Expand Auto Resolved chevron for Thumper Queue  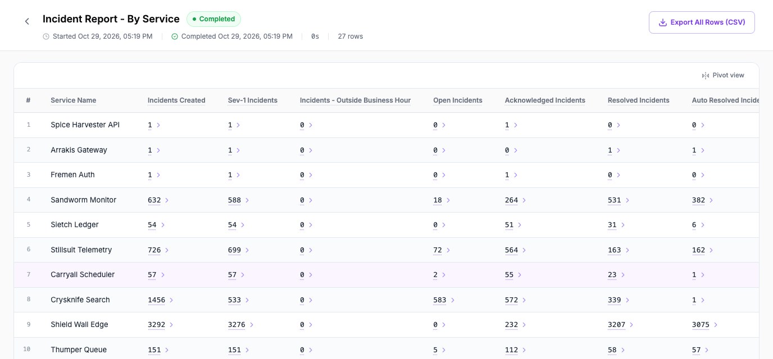707,350
